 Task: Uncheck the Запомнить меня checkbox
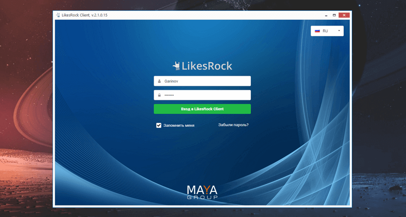pyautogui.click(x=159, y=125)
